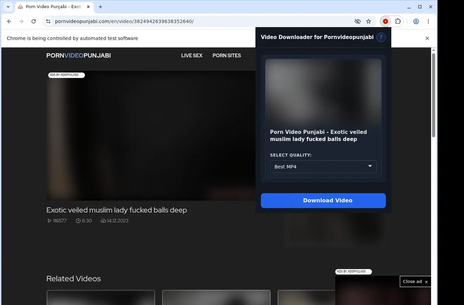Click the browser back arrow
Screen dimensions: 464x305
point(9,21)
